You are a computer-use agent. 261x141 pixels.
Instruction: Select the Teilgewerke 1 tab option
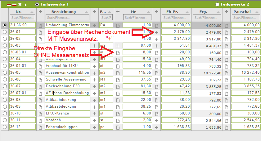click(37, 4)
